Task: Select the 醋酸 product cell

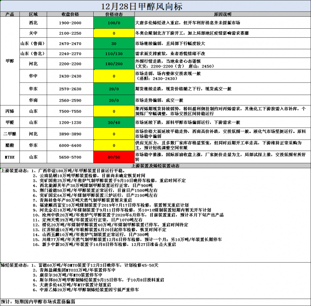Action: [10, 145]
